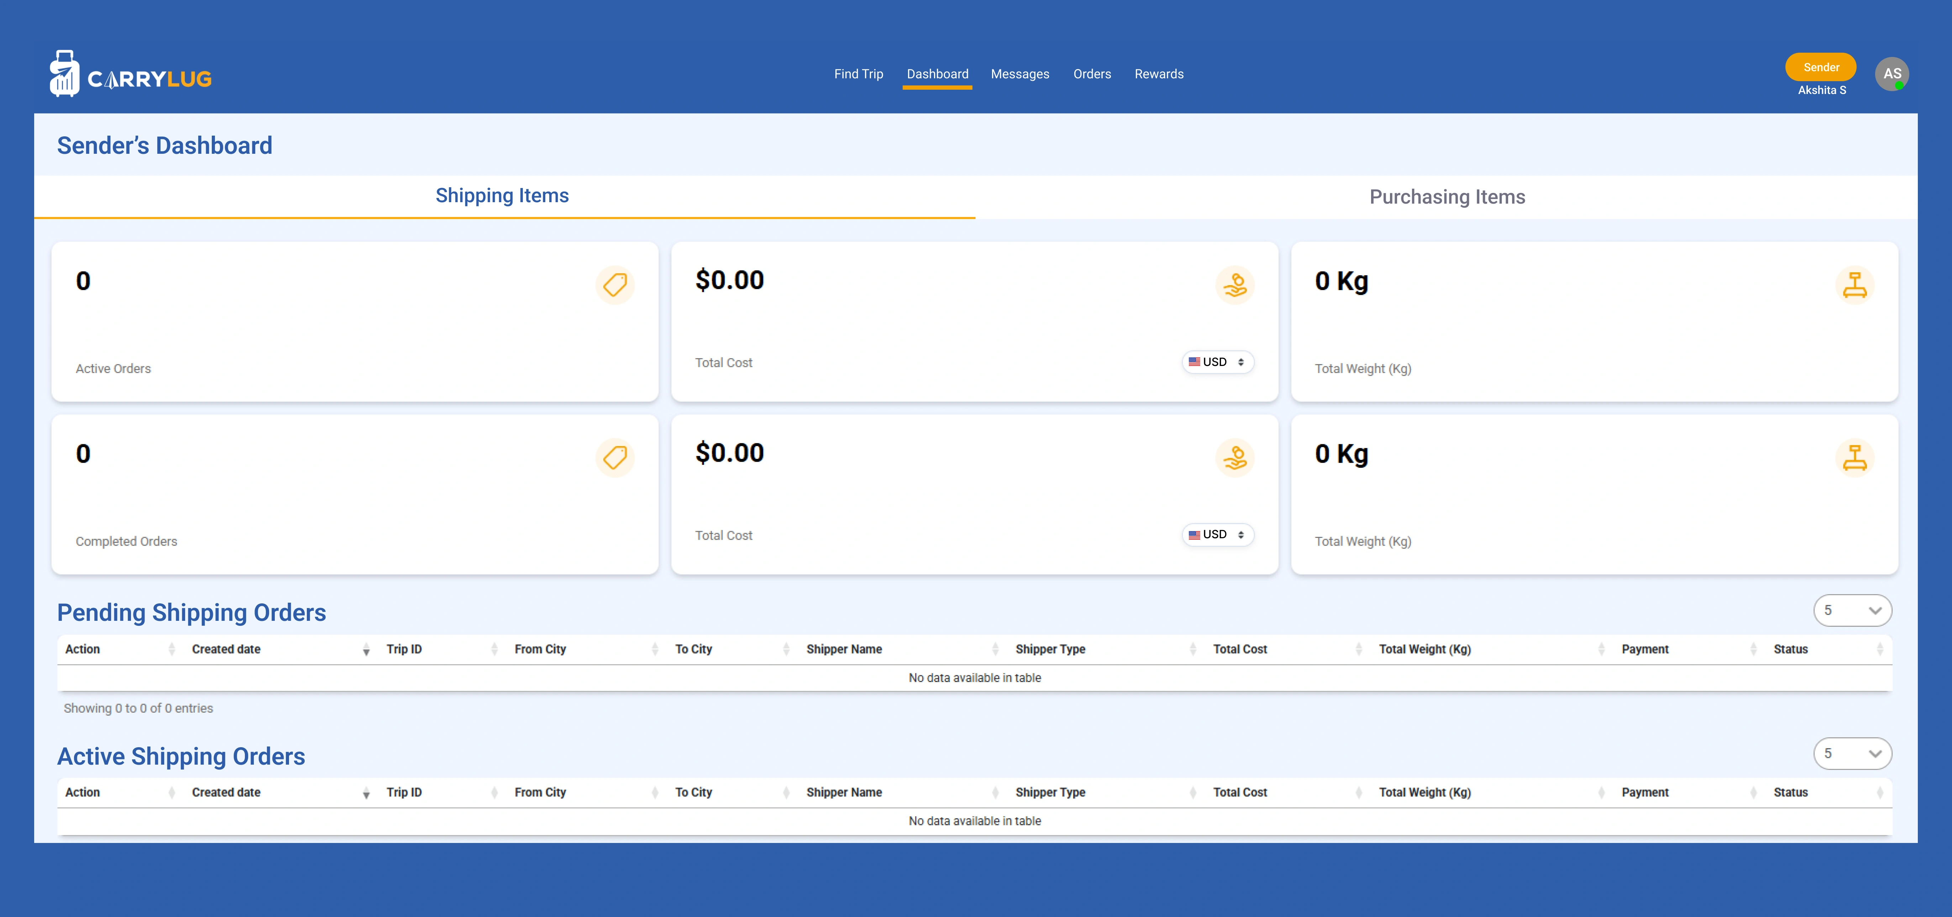Click the orange Sender role button
The height and width of the screenshot is (917, 1952).
tap(1820, 67)
